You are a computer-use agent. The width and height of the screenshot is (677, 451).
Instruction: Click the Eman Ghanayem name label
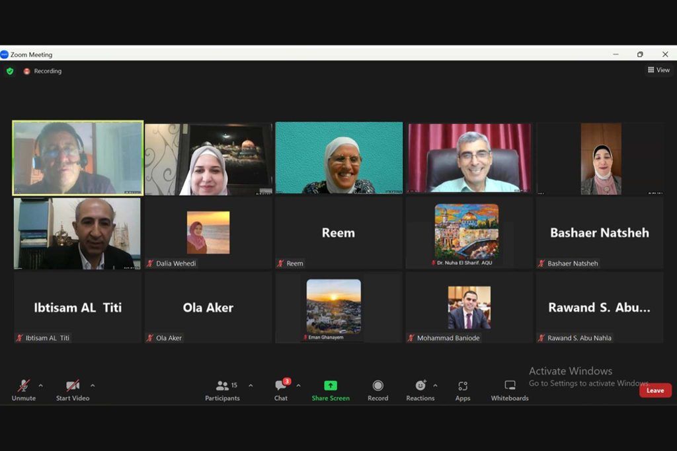326,337
